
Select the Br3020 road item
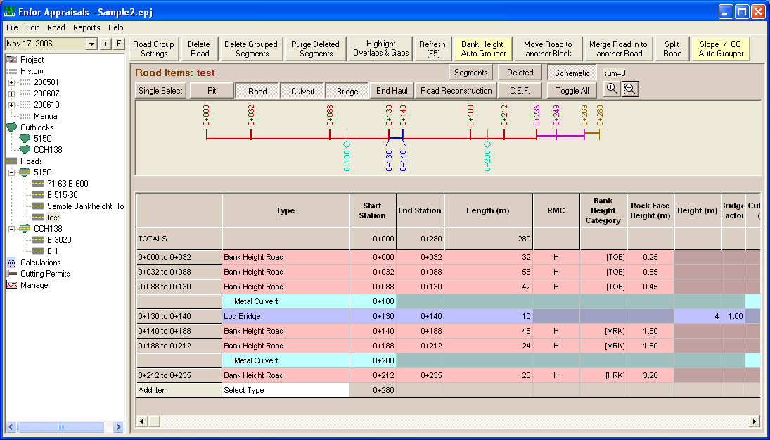(x=58, y=240)
